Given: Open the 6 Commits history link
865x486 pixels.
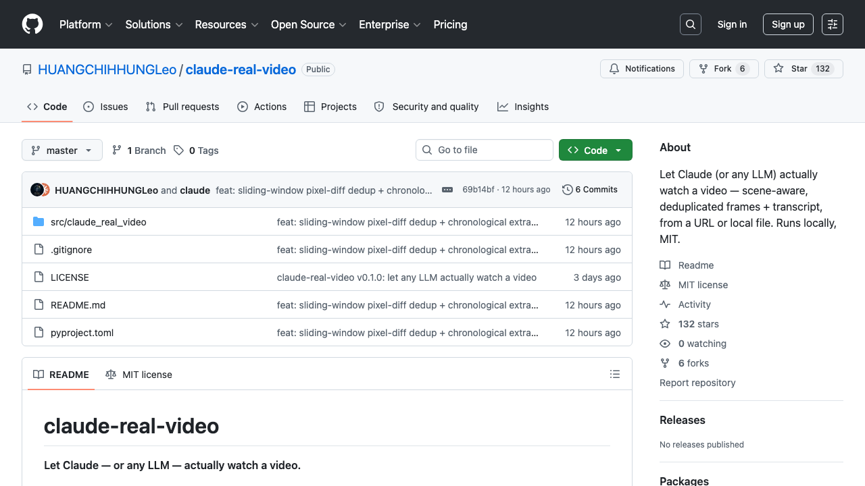Looking at the screenshot, I should pos(590,190).
